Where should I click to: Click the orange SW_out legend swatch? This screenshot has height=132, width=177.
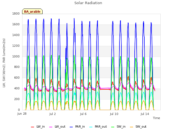pos(132,127)
